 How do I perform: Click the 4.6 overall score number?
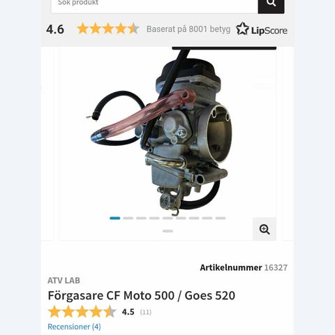[x=55, y=29]
